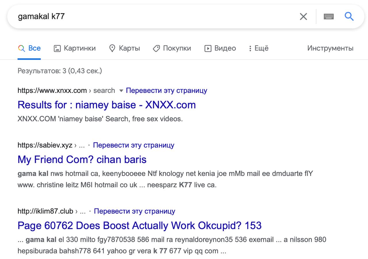The image size is (368, 259).
Task: Go to the Покупки tab
Action: click(x=172, y=48)
